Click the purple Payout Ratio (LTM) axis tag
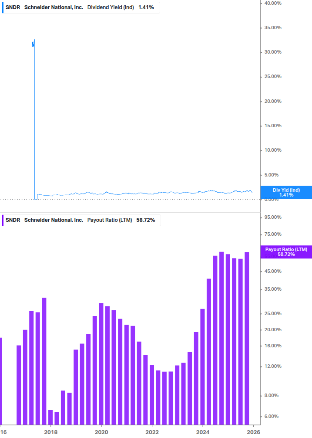 coord(286,251)
